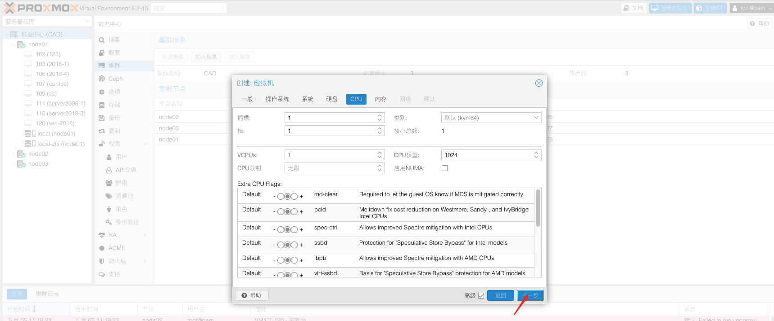Click 创建虚拟机 in top bar
Screen dimensions: 774x321
tap(670, 8)
